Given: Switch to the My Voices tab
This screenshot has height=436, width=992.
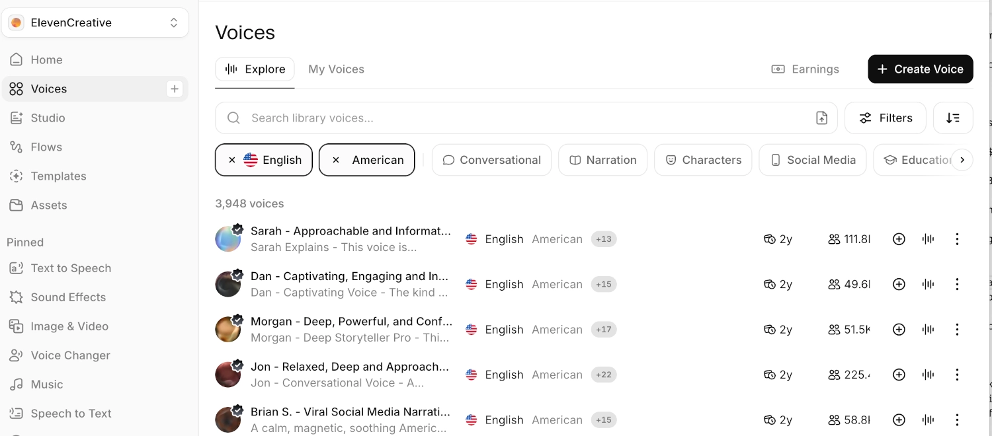Looking at the screenshot, I should tap(336, 69).
